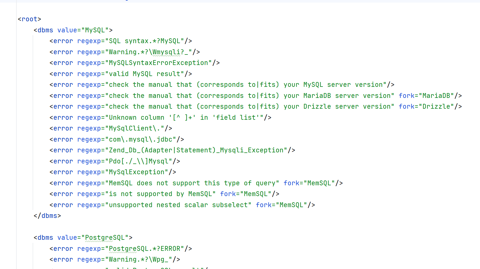Click the Warning.*?\Wpg_ regexp line
Screen dimensions: 480x269
[115, 259]
